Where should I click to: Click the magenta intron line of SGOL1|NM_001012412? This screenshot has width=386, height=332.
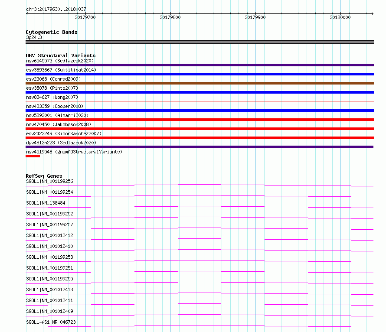coord(200,239)
